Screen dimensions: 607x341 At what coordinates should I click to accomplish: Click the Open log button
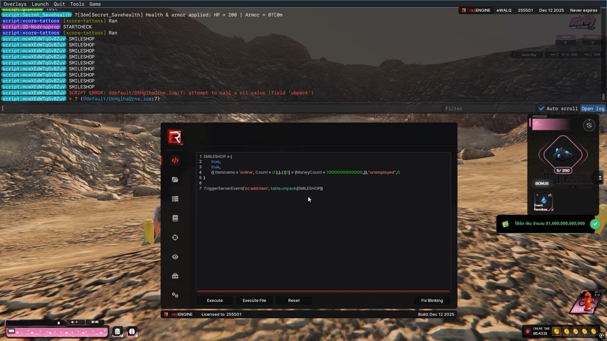[x=593, y=108]
